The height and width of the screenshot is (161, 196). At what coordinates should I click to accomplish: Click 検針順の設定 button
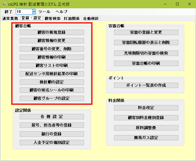point(52,82)
